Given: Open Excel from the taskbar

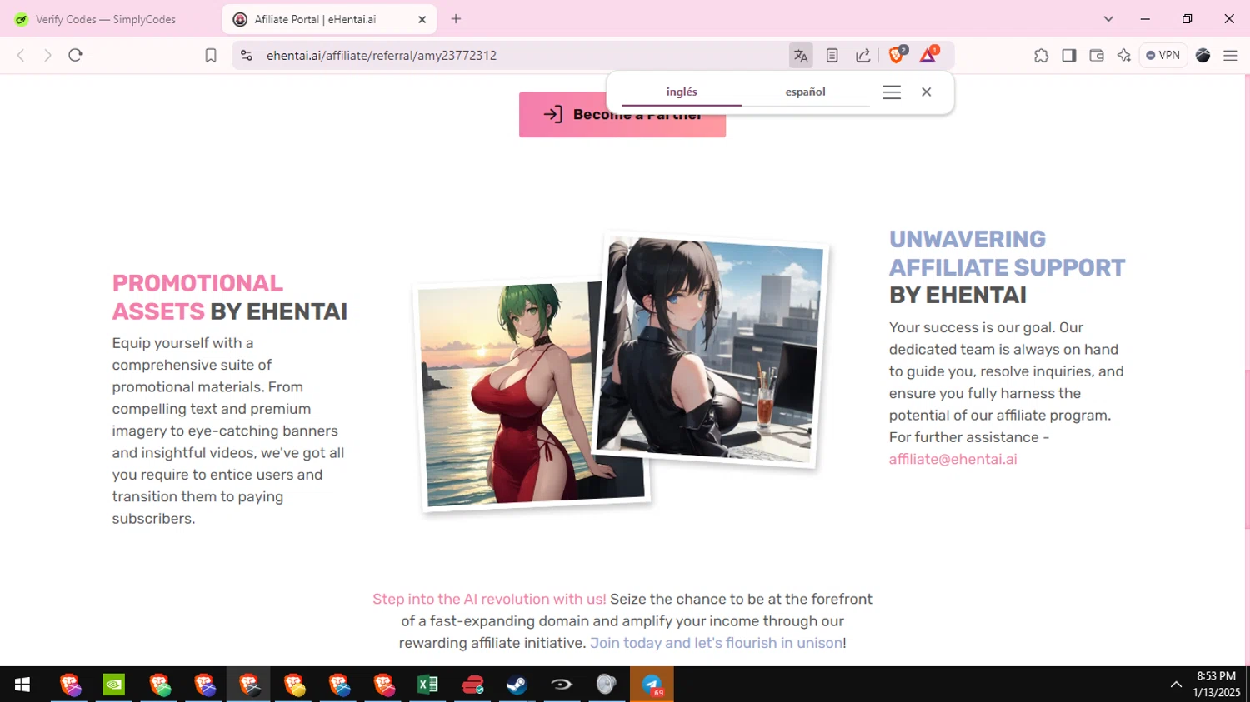Looking at the screenshot, I should tap(427, 685).
